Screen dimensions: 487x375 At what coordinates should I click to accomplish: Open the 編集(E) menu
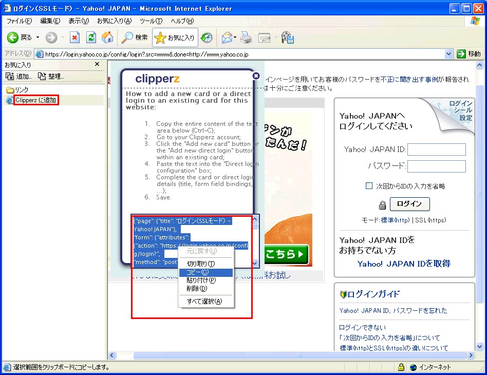50,21
